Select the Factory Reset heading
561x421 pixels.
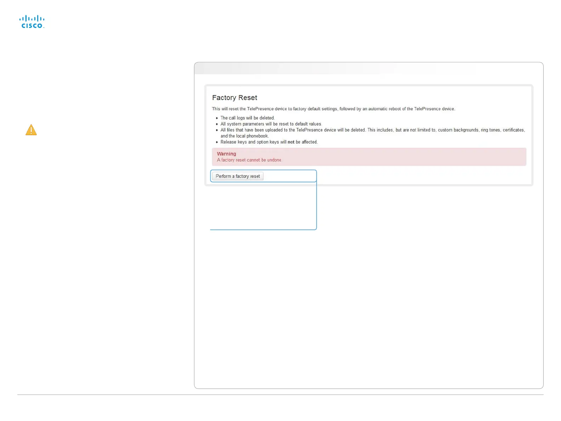(234, 98)
